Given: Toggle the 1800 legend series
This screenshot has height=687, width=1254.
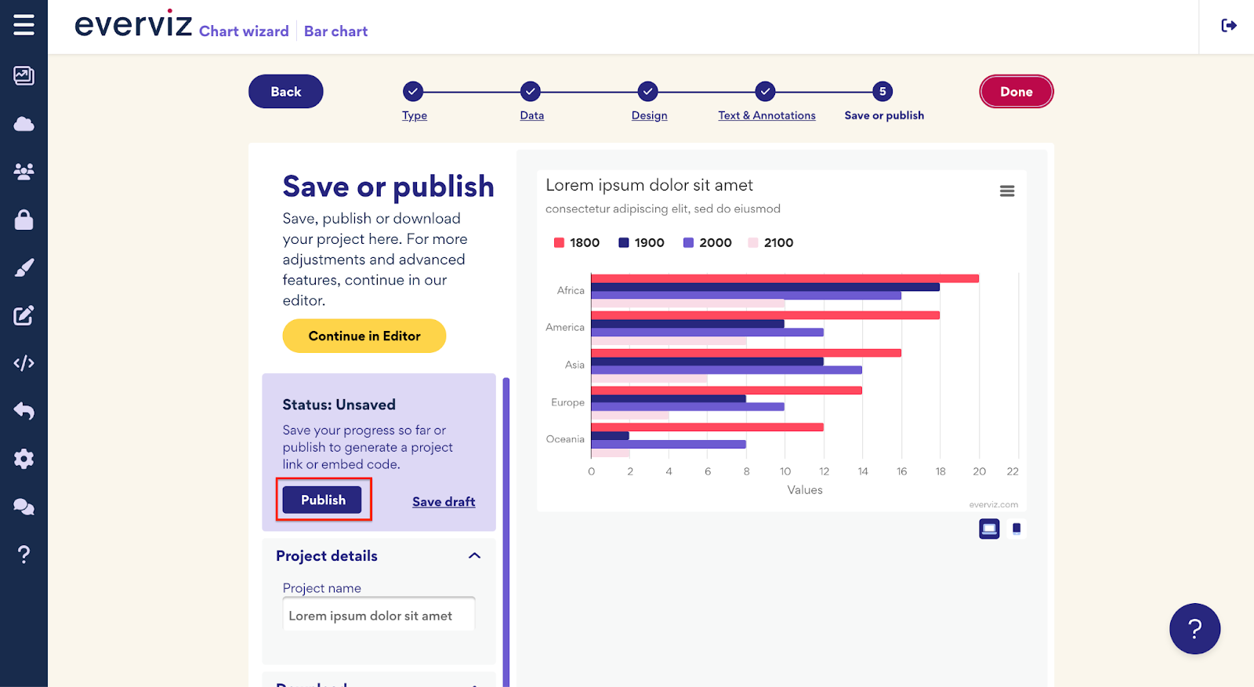Looking at the screenshot, I should 577,243.
